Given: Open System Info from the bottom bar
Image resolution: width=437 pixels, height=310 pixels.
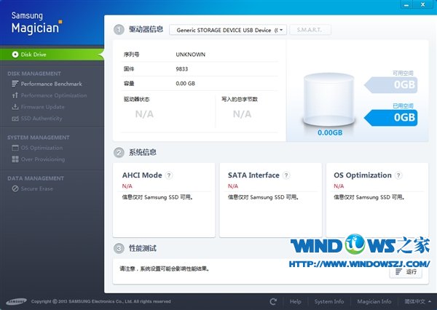Looking at the screenshot, I should click(329, 301).
